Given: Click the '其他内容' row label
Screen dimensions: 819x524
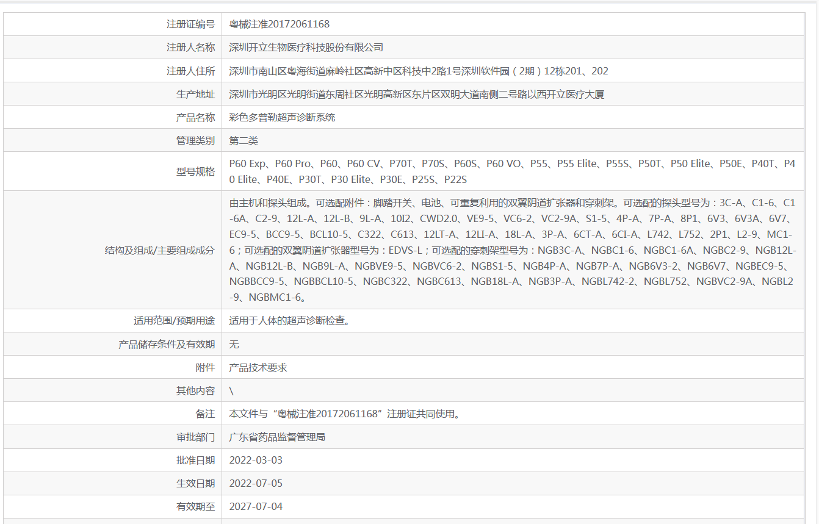Looking at the screenshot, I should (195, 390).
